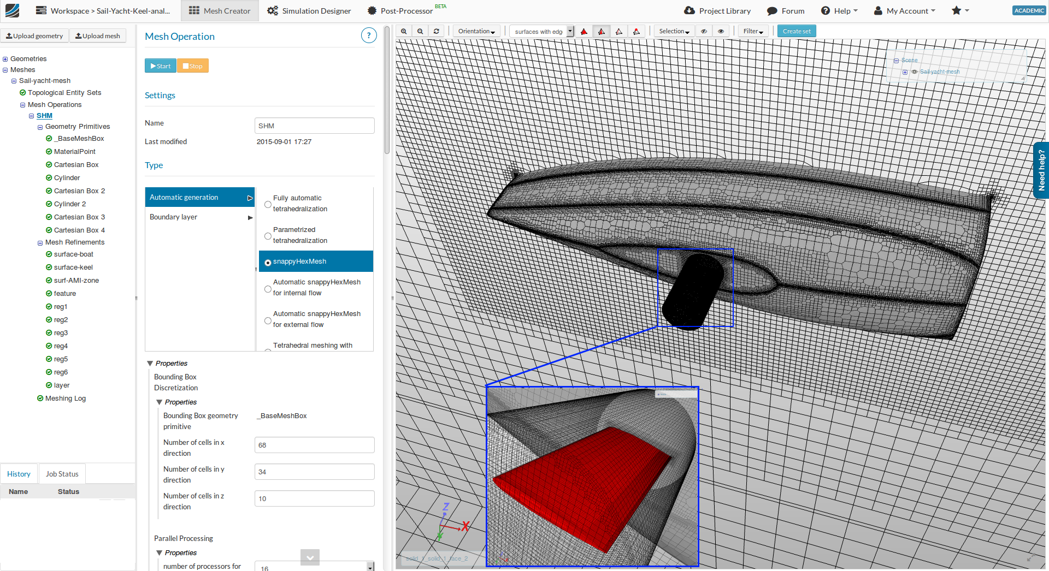Image resolution: width=1049 pixels, height=571 pixels.
Task: Click the hide selection icon in toolbar
Action: coord(704,31)
